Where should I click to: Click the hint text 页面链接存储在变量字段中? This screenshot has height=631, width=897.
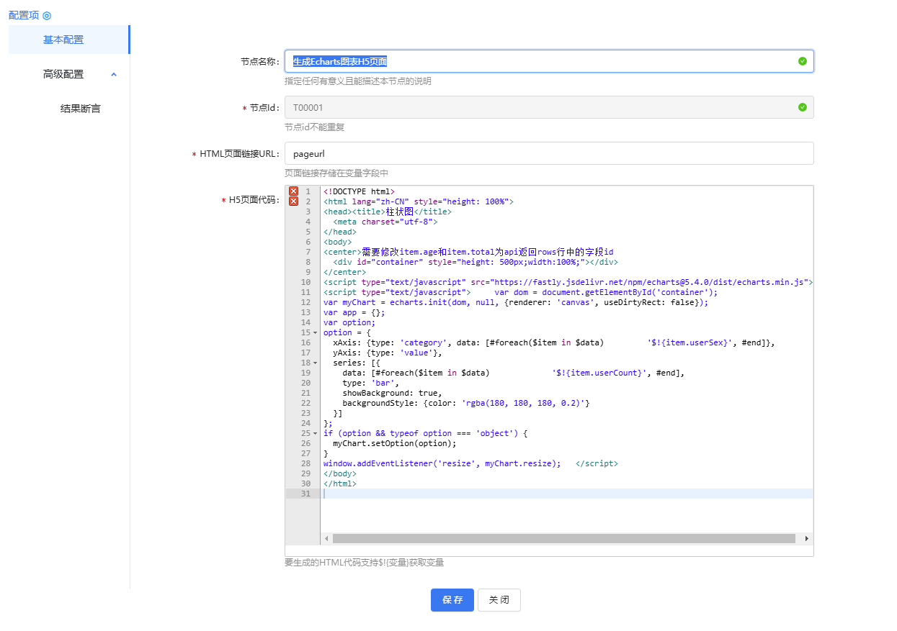(336, 173)
